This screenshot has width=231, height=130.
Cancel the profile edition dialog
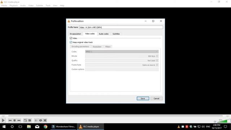[x=156, y=99]
